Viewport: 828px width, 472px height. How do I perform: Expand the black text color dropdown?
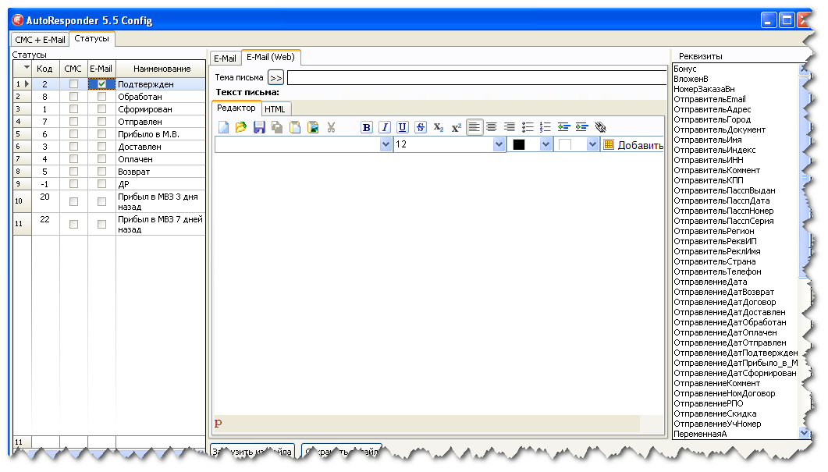[x=545, y=144]
